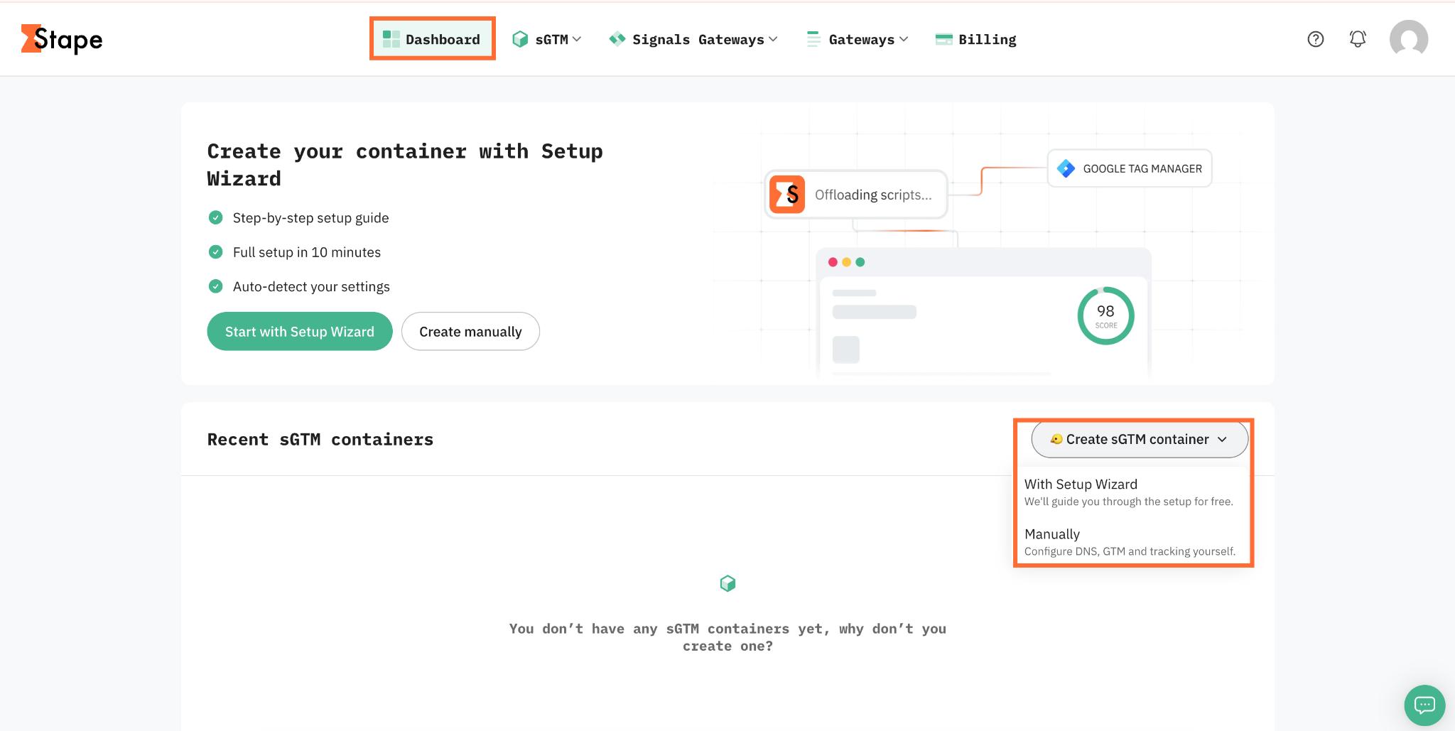1455x731 pixels.
Task: Click the Stape logo
Action: pyautogui.click(x=62, y=39)
